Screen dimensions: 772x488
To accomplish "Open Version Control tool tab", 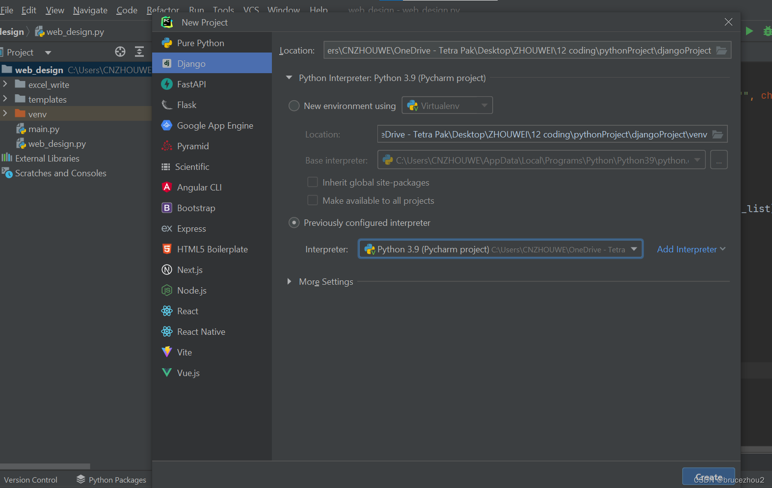I will coord(30,480).
